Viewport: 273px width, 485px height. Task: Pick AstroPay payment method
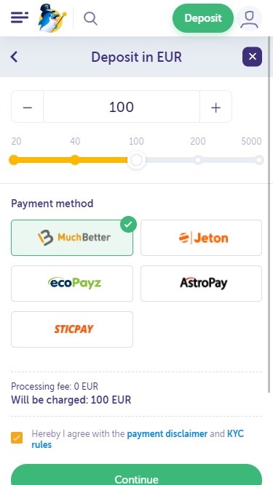click(x=201, y=284)
